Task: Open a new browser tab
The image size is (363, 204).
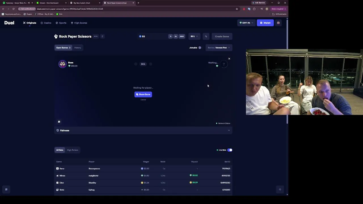Action: pyautogui.click(x=138, y=3)
